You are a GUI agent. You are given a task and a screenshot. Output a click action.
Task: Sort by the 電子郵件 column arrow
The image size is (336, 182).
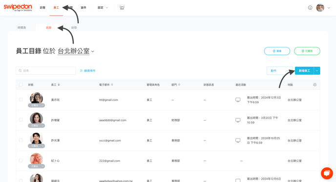point(112,85)
